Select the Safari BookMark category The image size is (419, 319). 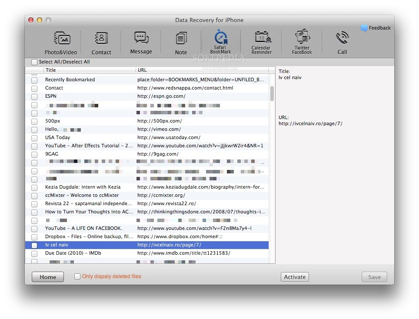[x=221, y=42]
